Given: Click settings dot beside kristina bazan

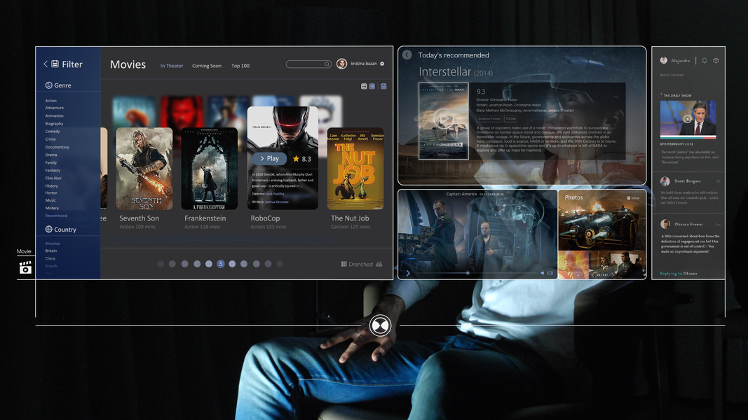Looking at the screenshot, I should coord(382,64).
